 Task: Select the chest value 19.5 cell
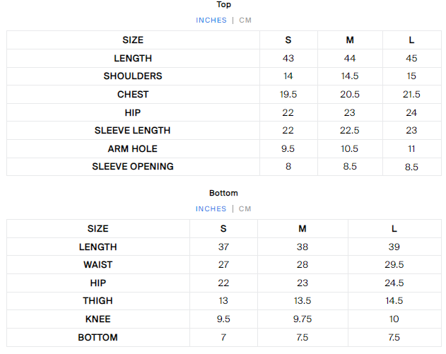coord(288,95)
